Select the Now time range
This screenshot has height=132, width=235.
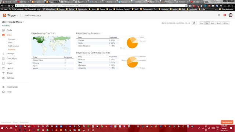pos(202,23)
